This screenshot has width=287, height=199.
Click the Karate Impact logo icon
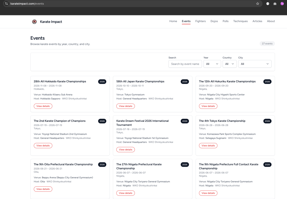(34, 22)
